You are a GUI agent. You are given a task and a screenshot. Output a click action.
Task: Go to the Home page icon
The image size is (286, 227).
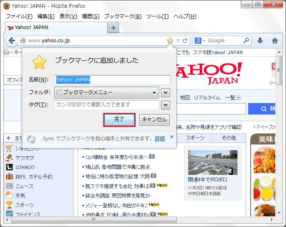tap(275, 41)
